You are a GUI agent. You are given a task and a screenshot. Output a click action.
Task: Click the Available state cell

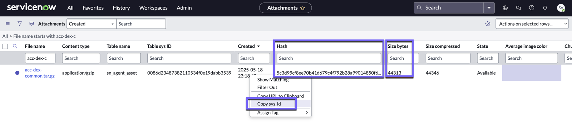[486, 73]
